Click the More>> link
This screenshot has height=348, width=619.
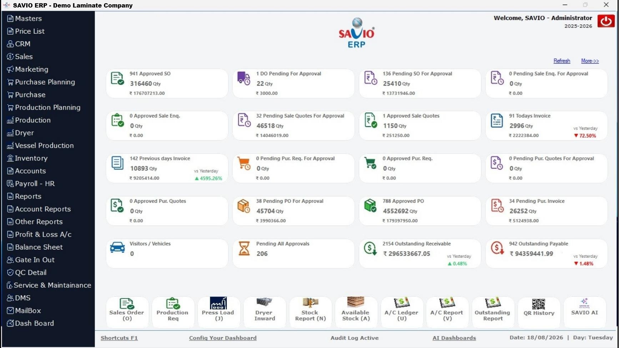click(590, 61)
